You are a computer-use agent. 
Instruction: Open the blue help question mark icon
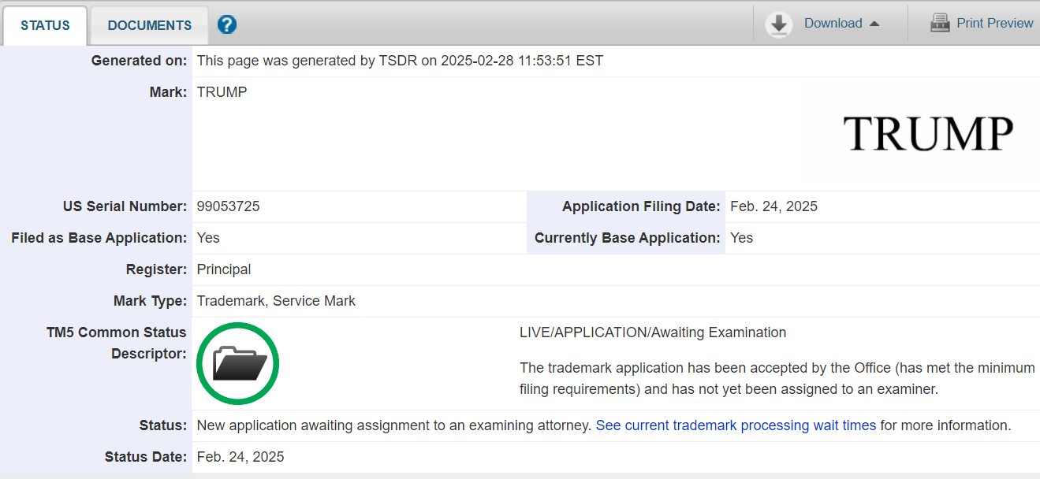(x=227, y=24)
